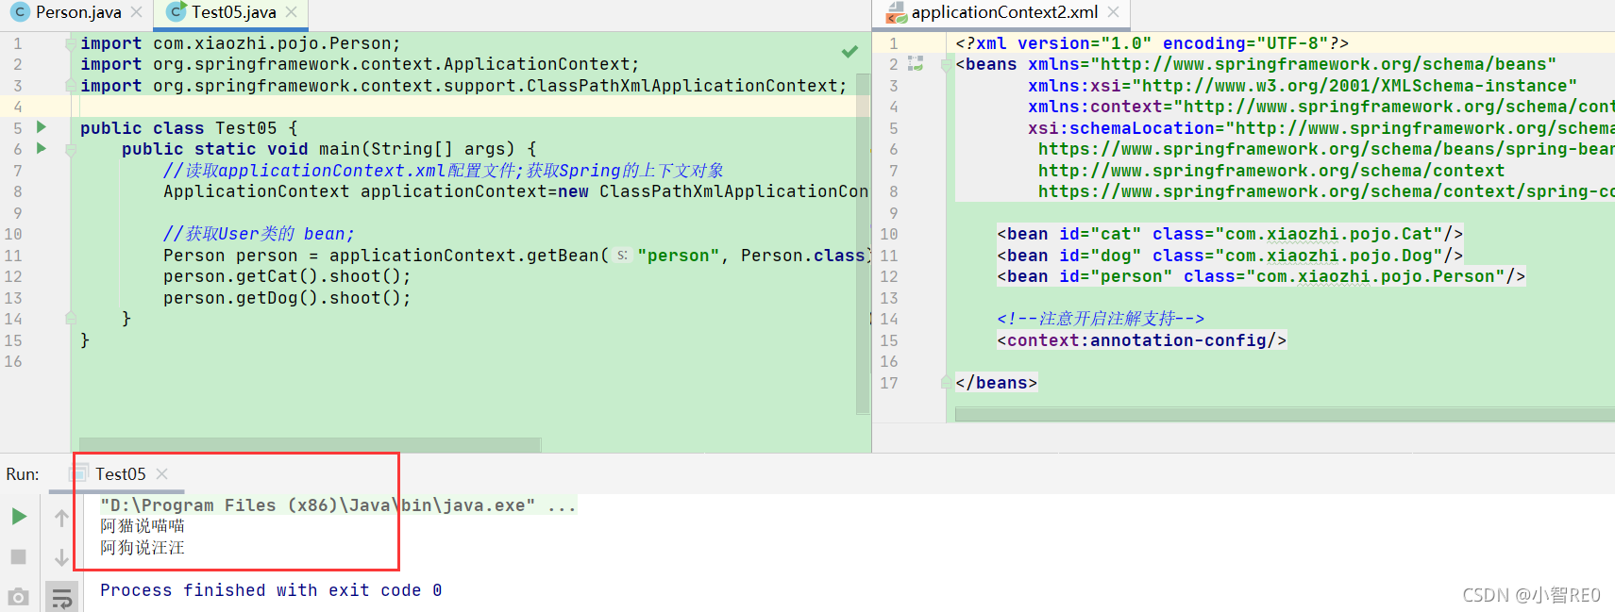This screenshot has height=612, width=1615.
Task: Click the XML comment 注意开启注解支持
Action: tap(1101, 319)
